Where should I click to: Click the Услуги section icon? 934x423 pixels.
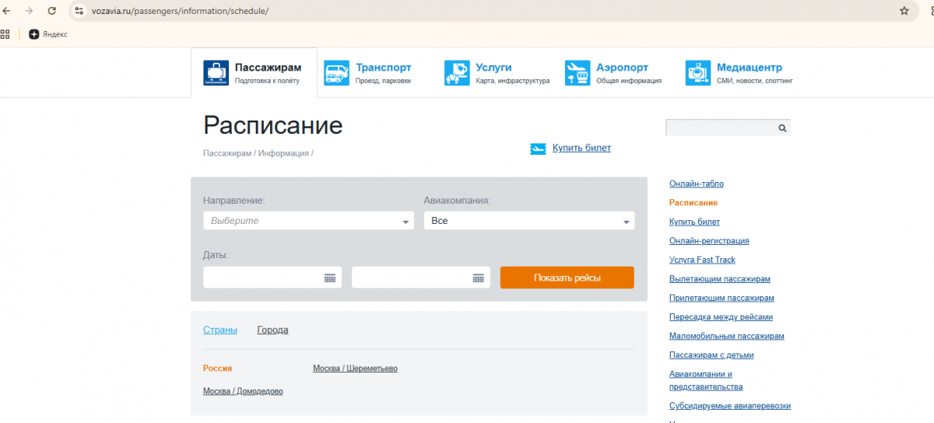point(457,73)
